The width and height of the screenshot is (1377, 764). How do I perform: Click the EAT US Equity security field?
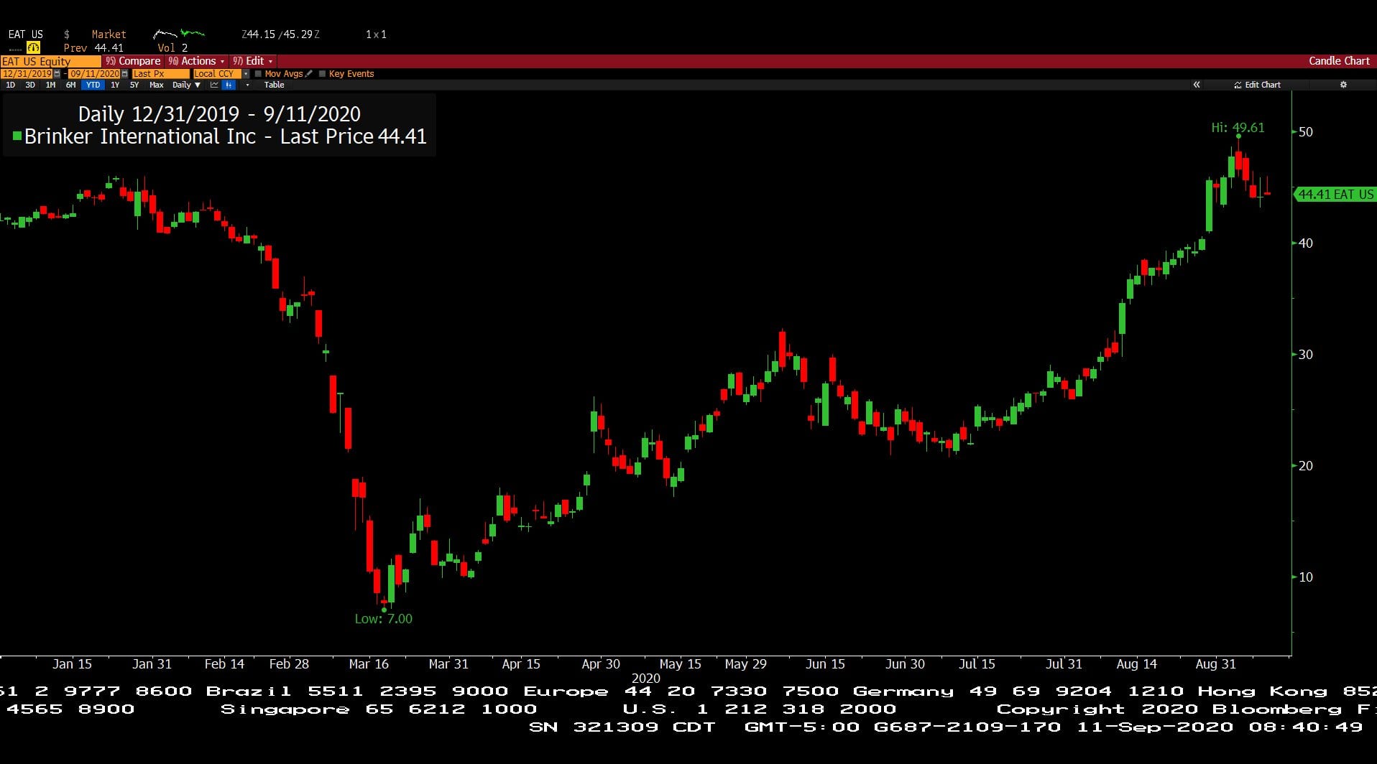(x=50, y=61)
